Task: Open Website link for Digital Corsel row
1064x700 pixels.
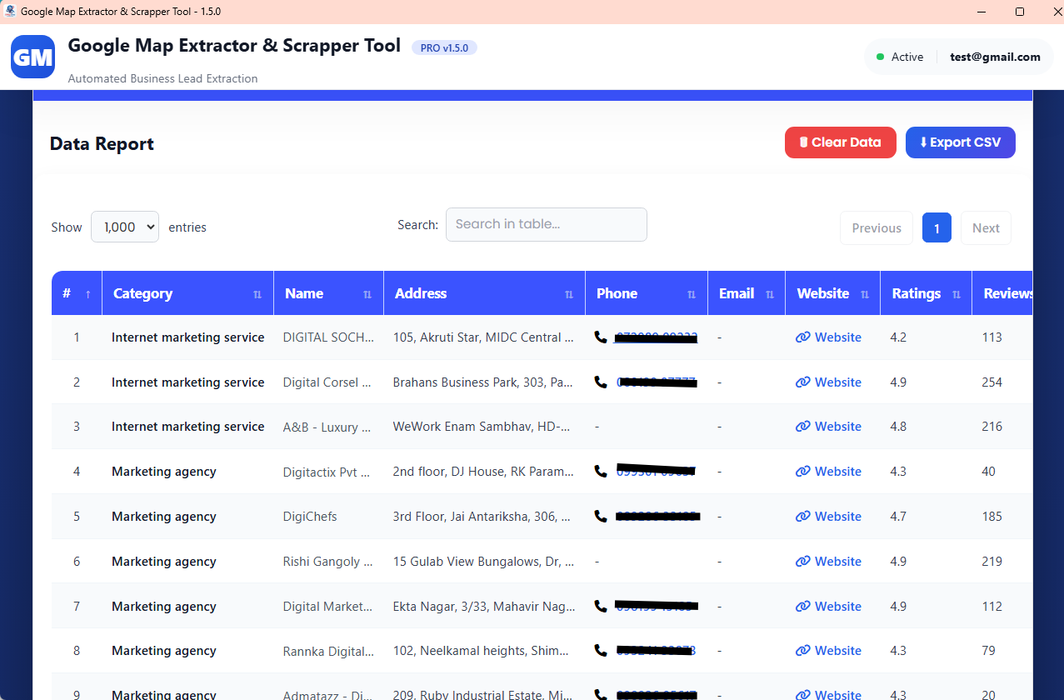Action: coord(829,382)
